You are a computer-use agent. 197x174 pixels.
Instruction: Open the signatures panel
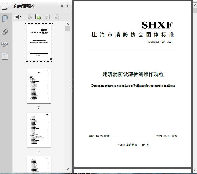tap(5, 44)
